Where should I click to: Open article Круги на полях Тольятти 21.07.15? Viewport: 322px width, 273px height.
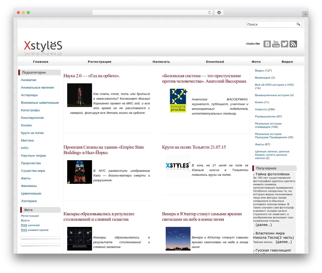[x=194, y=147]
